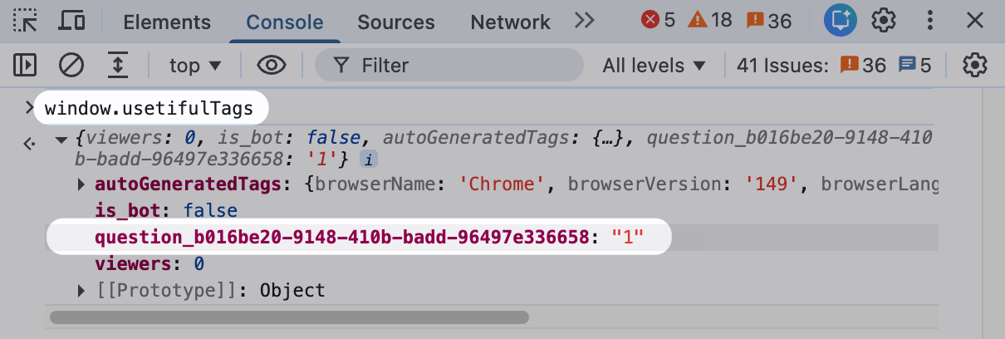Select the is_bot: false row
1005x339 pixels.
tap(166, 211)
